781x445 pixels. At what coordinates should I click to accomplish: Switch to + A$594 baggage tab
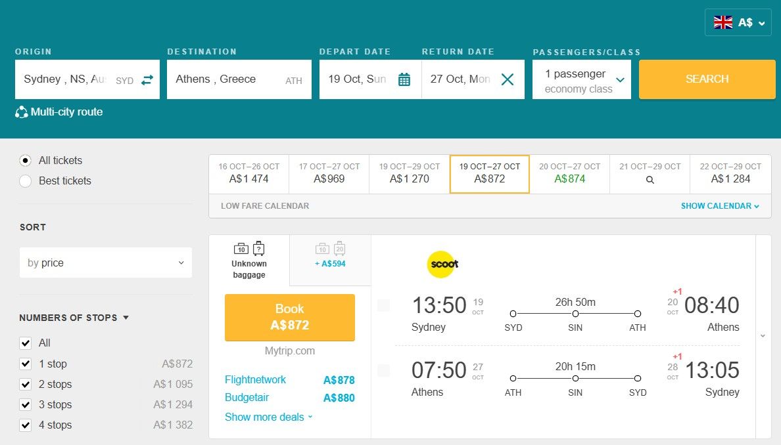coord(330,260)
